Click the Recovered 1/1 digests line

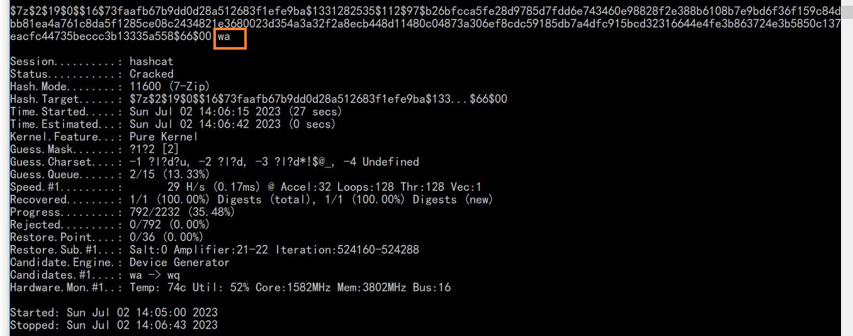click(311, 200)
